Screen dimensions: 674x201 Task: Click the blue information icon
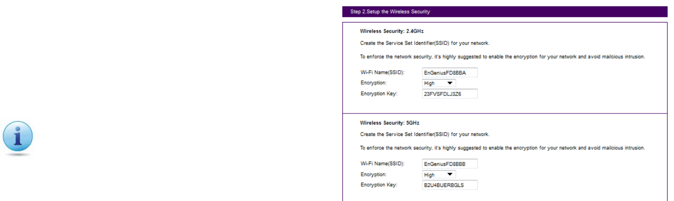click(x=18, y=137)
